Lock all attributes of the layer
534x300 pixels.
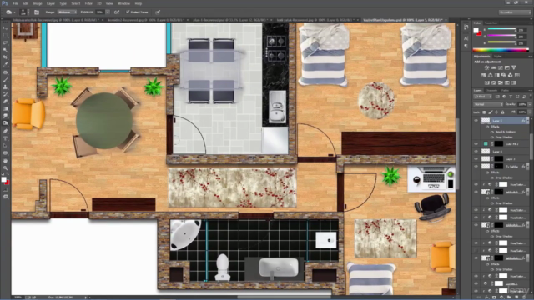[x=502, y=112]
